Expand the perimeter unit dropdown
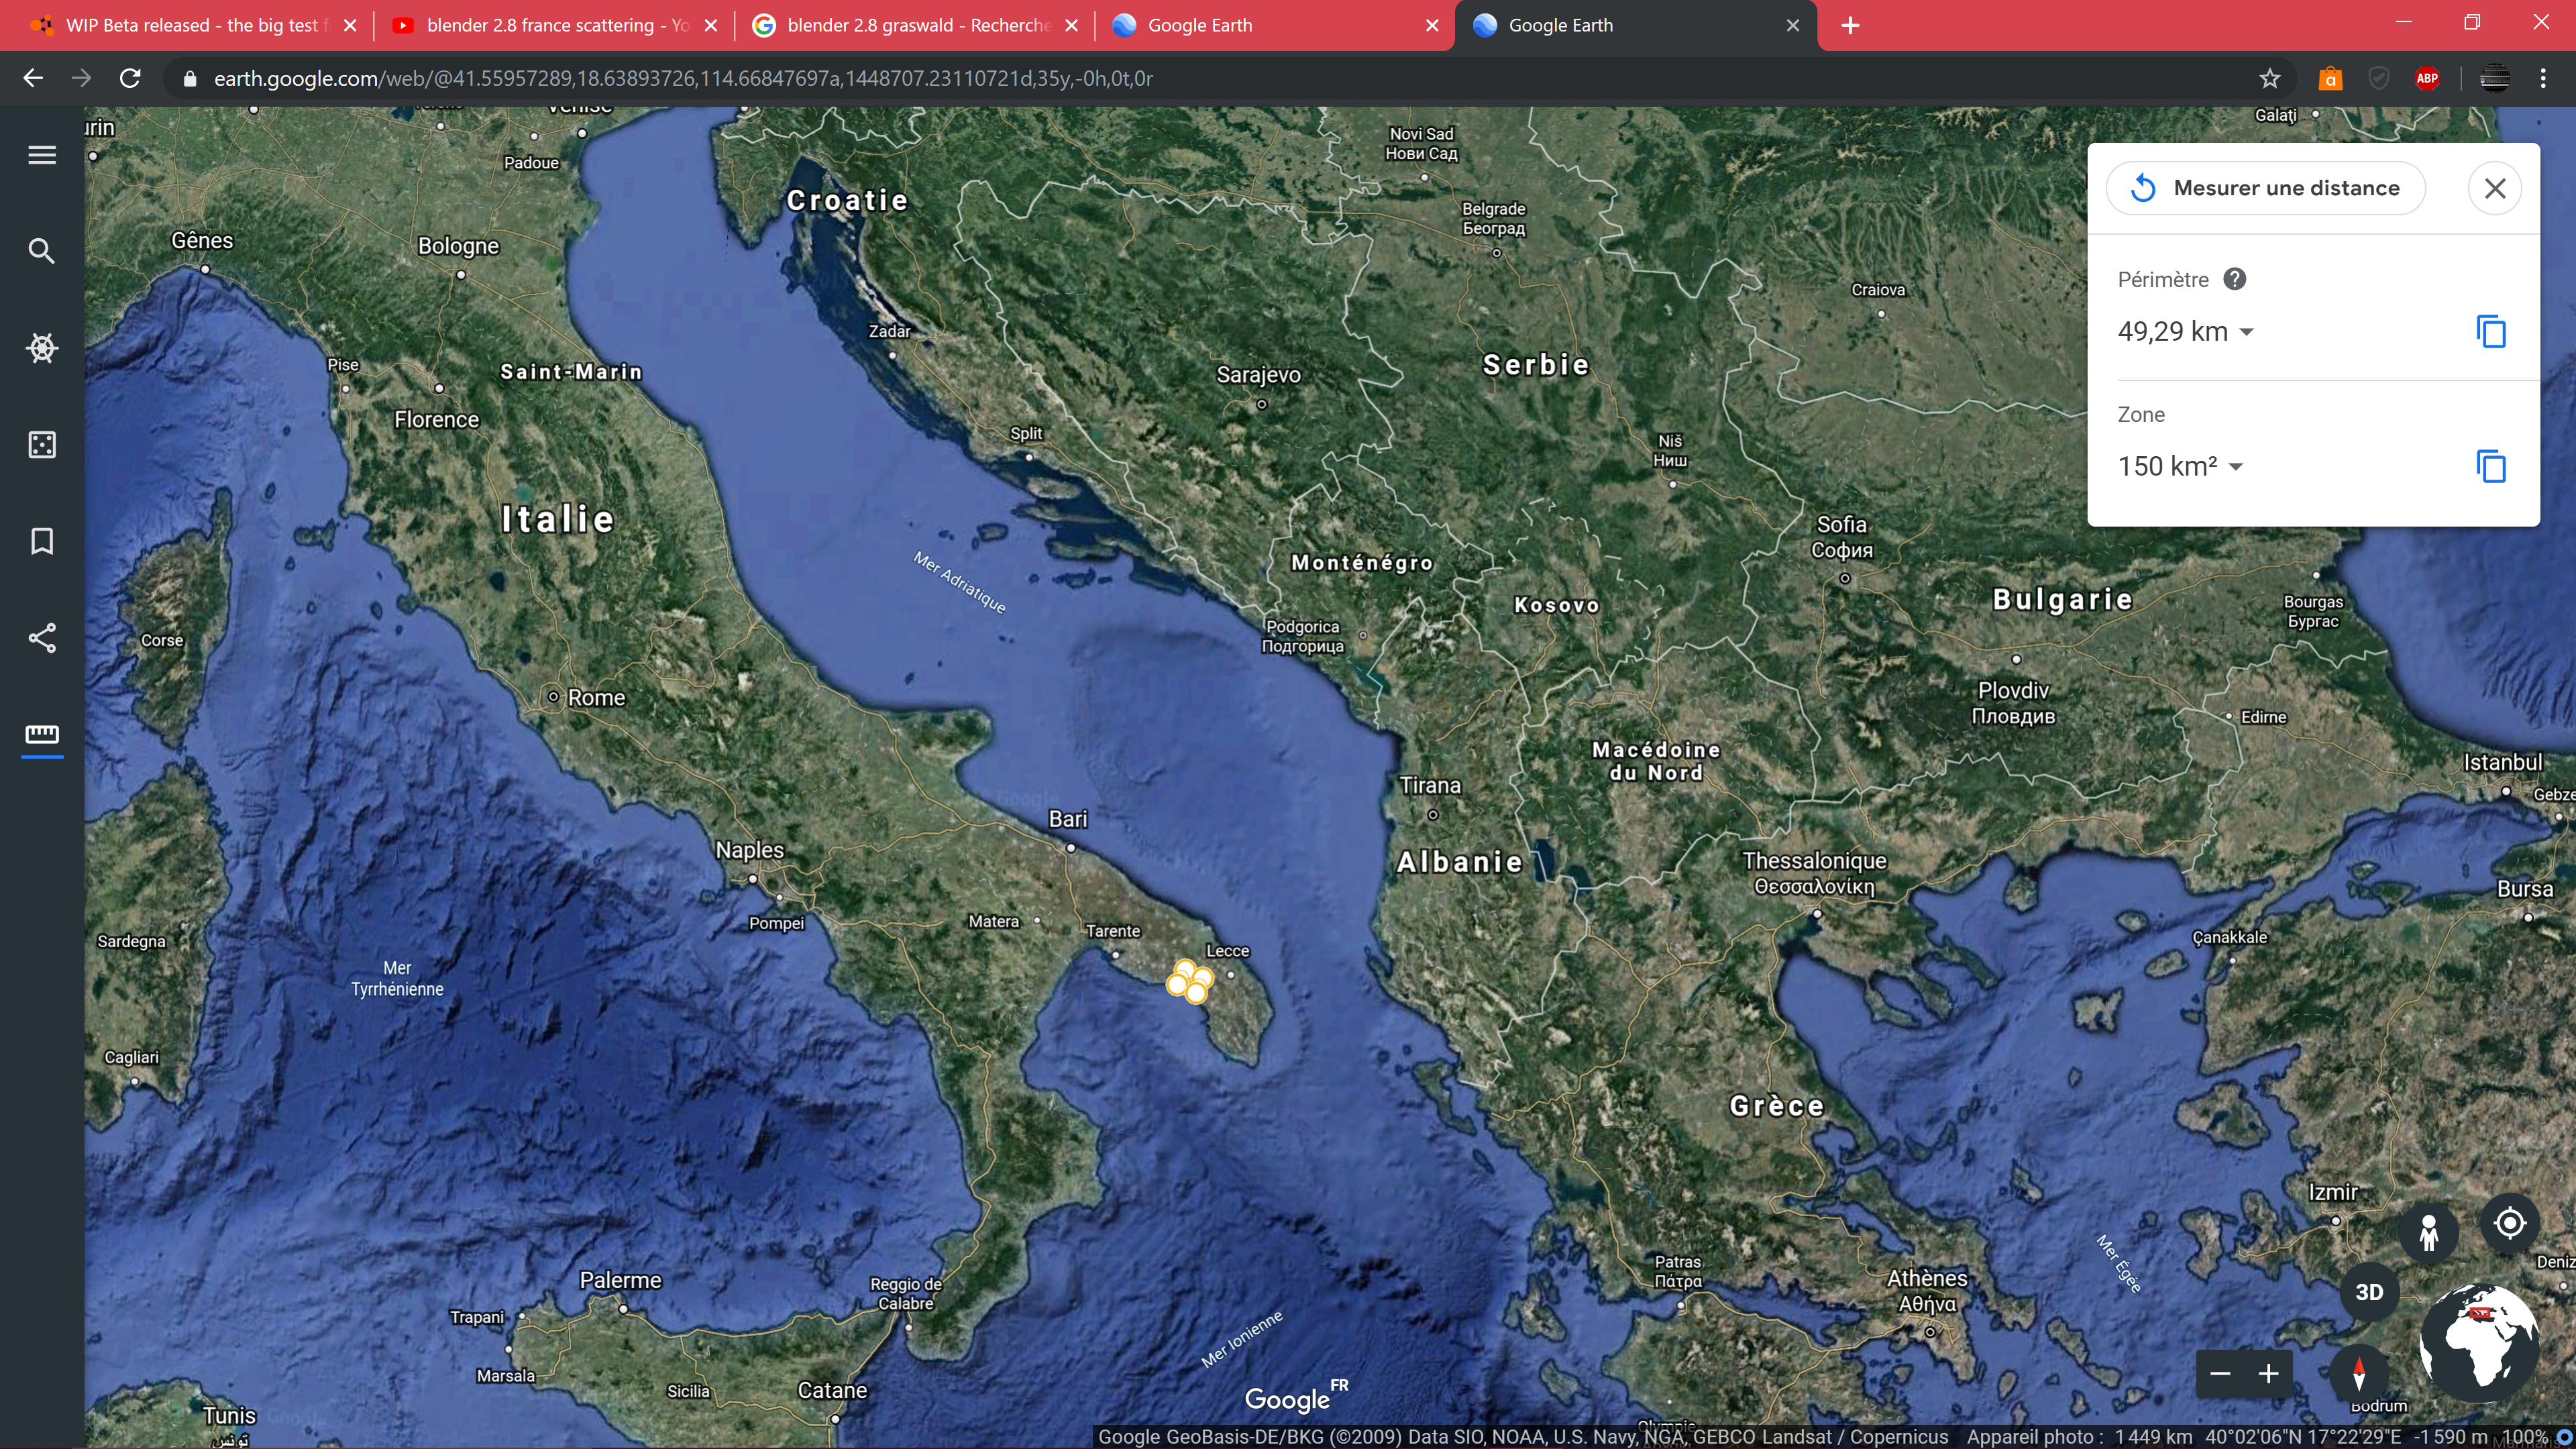Image resolution: width=2576 pixels, height=1449 pixels. (2246, 332)
